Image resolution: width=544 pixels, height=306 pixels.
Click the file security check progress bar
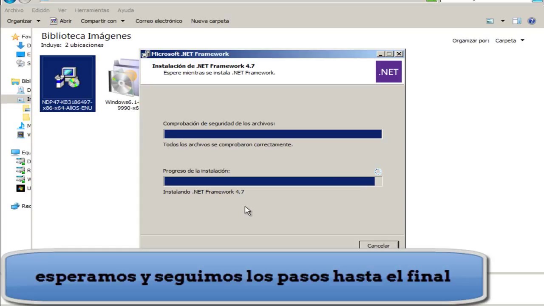point(273,134)
